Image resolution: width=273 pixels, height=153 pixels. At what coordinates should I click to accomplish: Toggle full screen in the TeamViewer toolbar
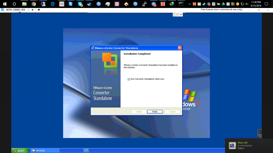[x=177, y=15]
